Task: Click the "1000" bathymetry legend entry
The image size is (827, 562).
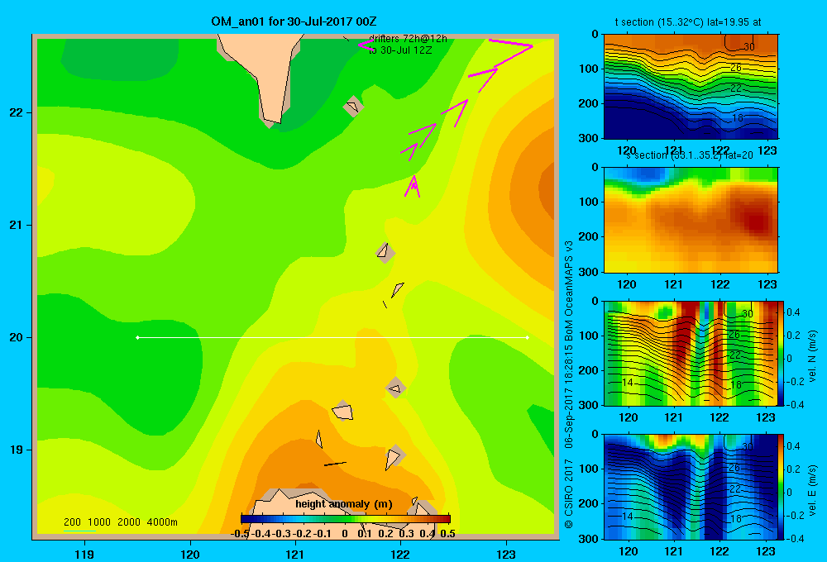Action: [99, 522]
